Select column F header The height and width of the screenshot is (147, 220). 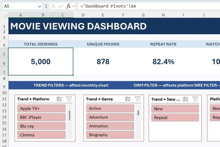[x=123, y=15]
